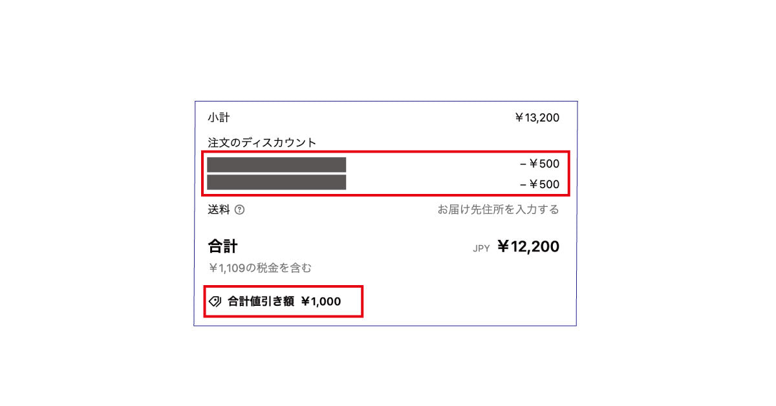The height and width of the screenshot is (406, 776).
Task: Select the 注文のディスカウント heading
Action: [262, 142]
